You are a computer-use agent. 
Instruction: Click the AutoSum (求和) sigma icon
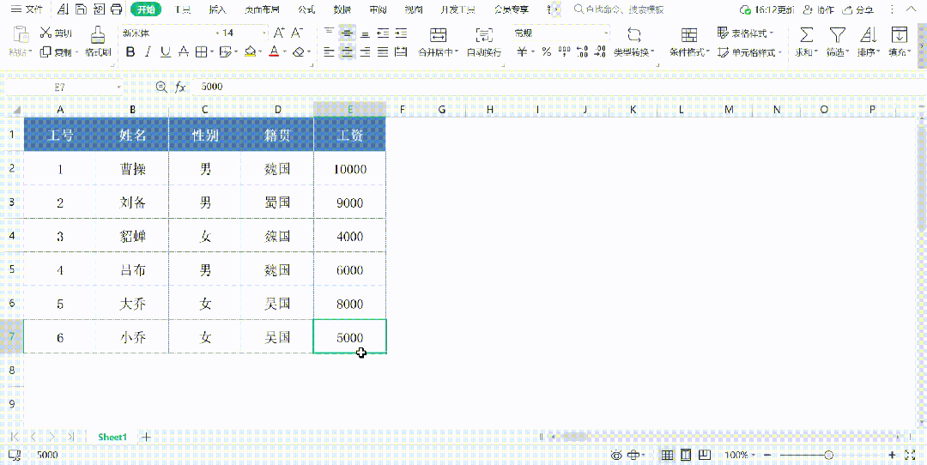(x=806, y=34)
